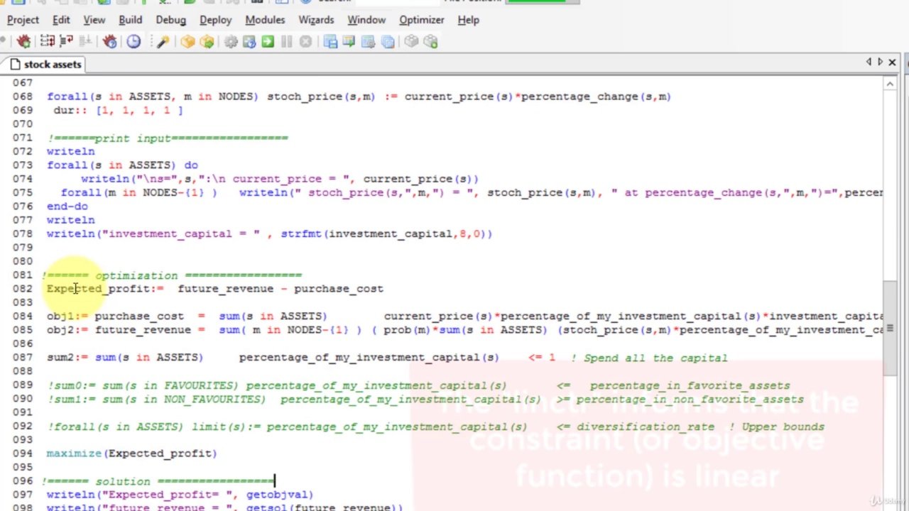Click 'obj2:=' on line 085

pos(67,330)
